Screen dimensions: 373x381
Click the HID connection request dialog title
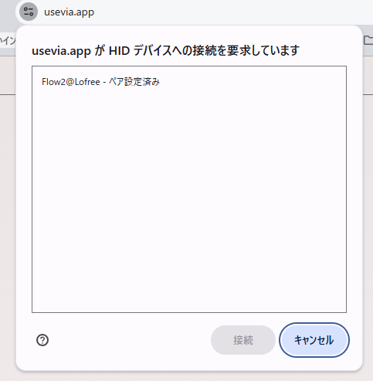coord(165,50)
